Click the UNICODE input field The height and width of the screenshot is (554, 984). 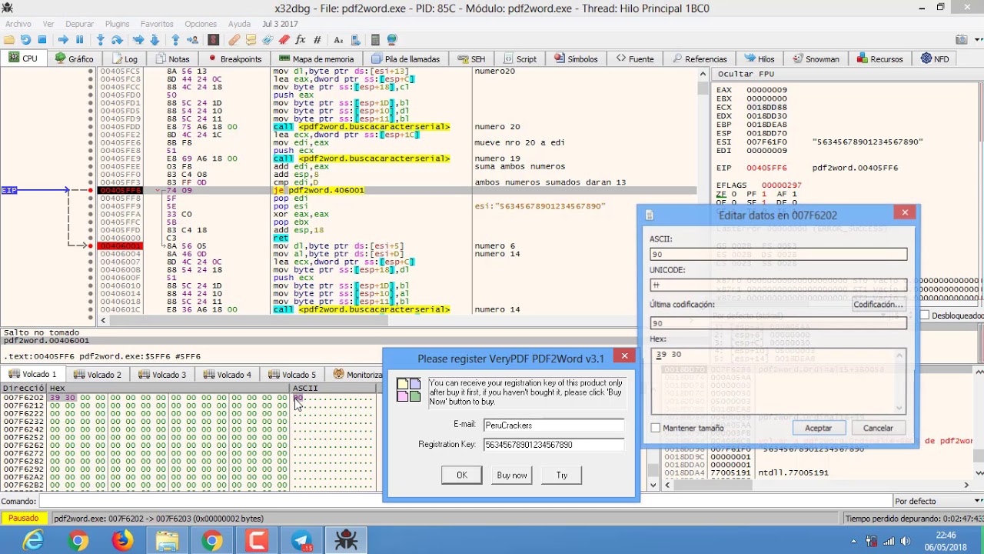click(x=778, y=285)
